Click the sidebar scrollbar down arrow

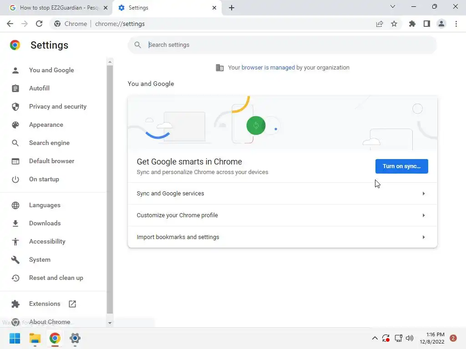110,323
